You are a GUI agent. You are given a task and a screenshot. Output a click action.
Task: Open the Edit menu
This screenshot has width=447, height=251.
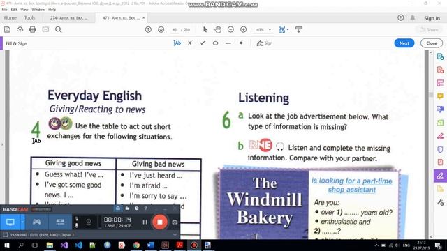[x=14, y=9]
